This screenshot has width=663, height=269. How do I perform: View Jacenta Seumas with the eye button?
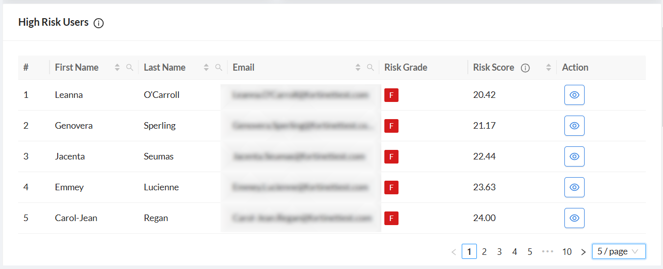tap(574, 156)
